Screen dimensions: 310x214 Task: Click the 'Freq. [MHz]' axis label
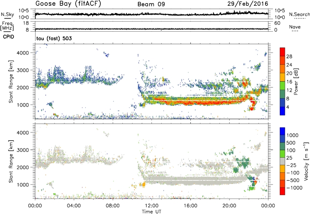point(7,26)
